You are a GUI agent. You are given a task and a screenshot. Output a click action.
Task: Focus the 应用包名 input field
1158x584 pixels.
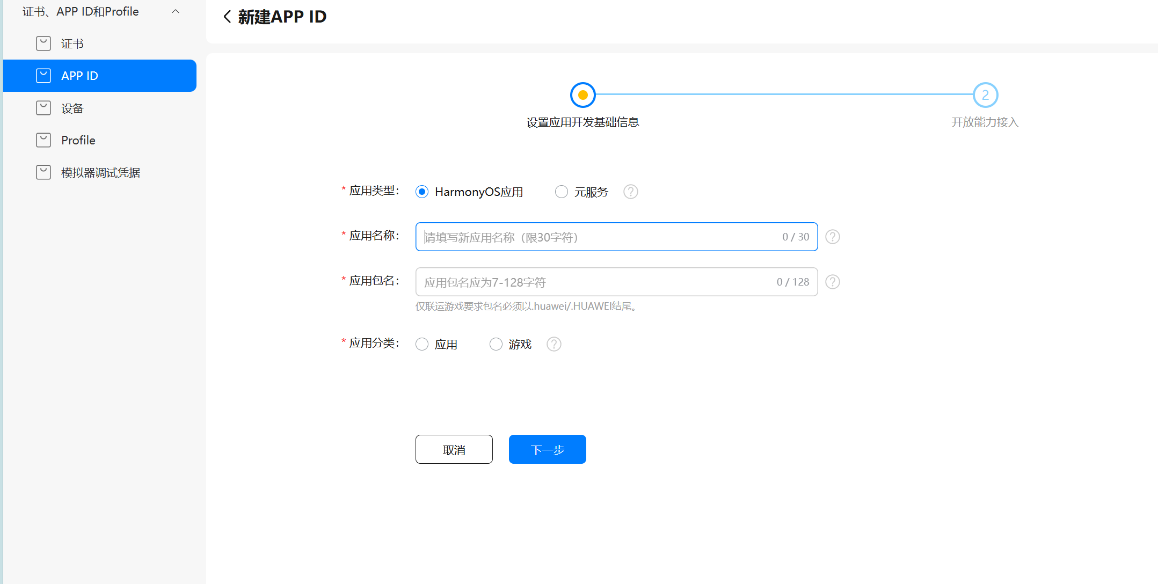tap(596, 282)
